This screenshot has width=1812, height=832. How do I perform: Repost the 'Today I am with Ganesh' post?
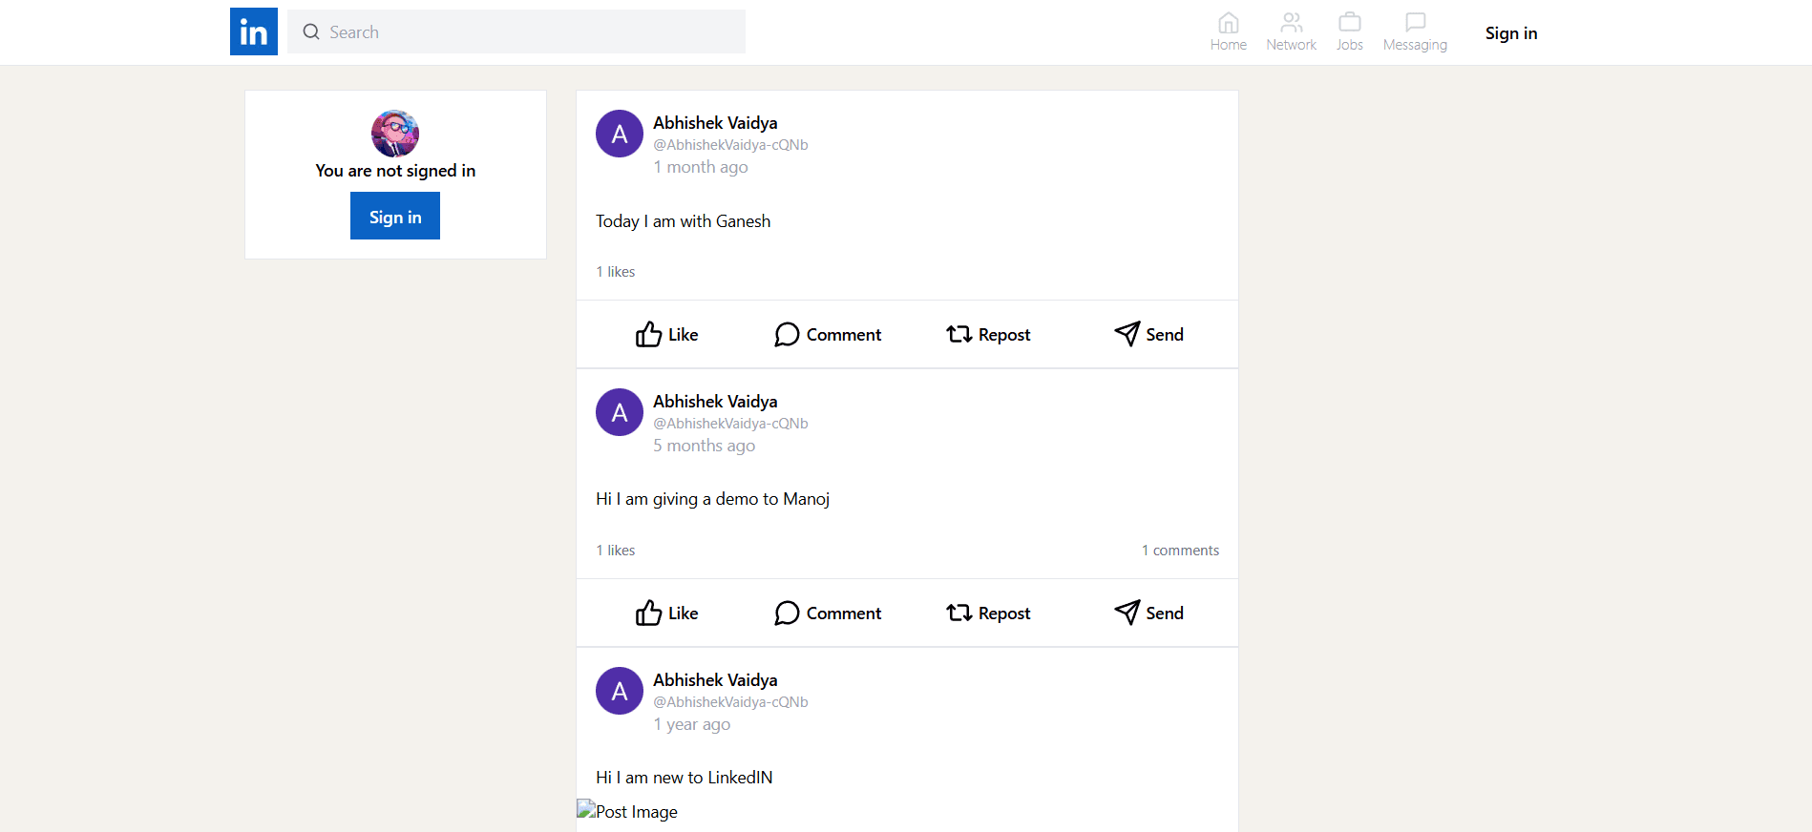(x=988, y=335)
